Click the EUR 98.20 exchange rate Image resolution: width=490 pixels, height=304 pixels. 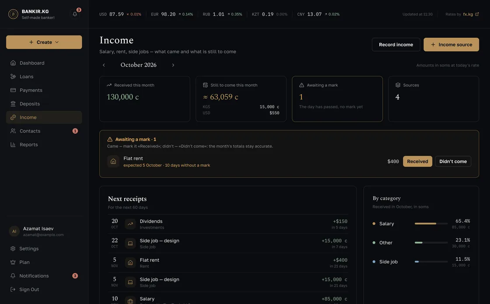(x=172, y=14)
